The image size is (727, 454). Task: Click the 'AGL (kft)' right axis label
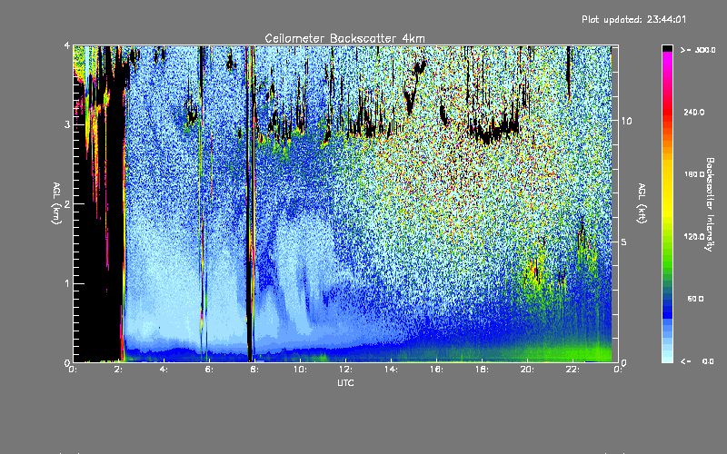point(642,203)
